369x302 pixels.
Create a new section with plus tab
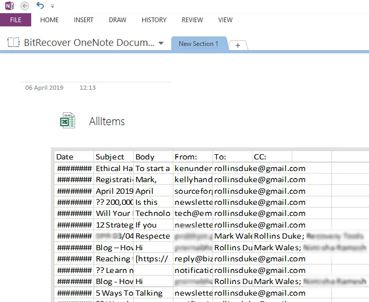(x=238, y=45)
